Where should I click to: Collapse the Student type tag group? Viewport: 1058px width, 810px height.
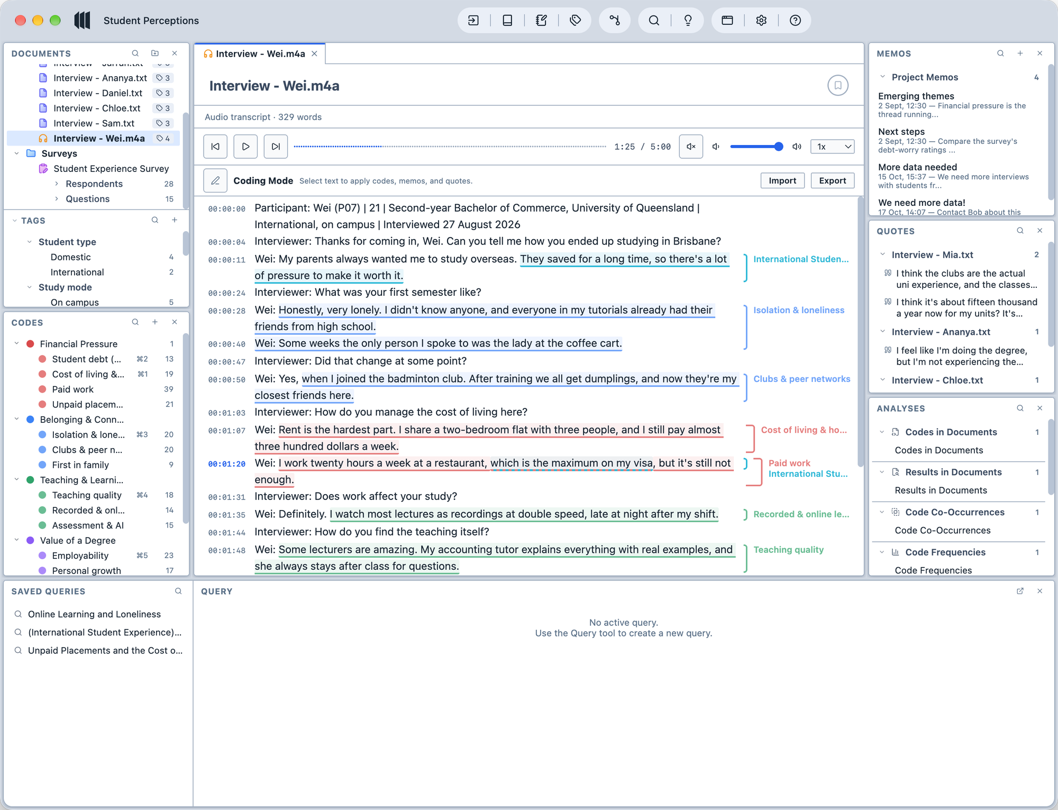[30, 242]
